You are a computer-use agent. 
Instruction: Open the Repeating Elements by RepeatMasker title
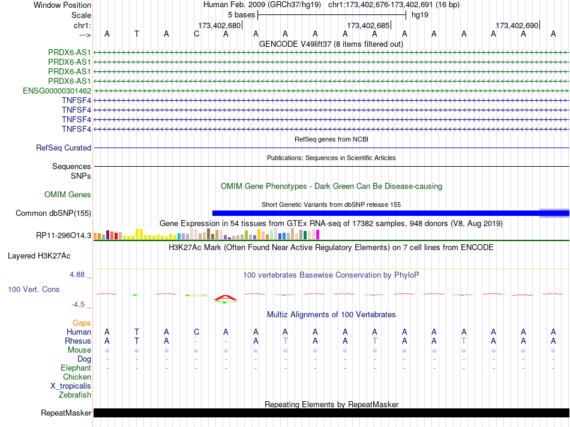coord(331,404)
